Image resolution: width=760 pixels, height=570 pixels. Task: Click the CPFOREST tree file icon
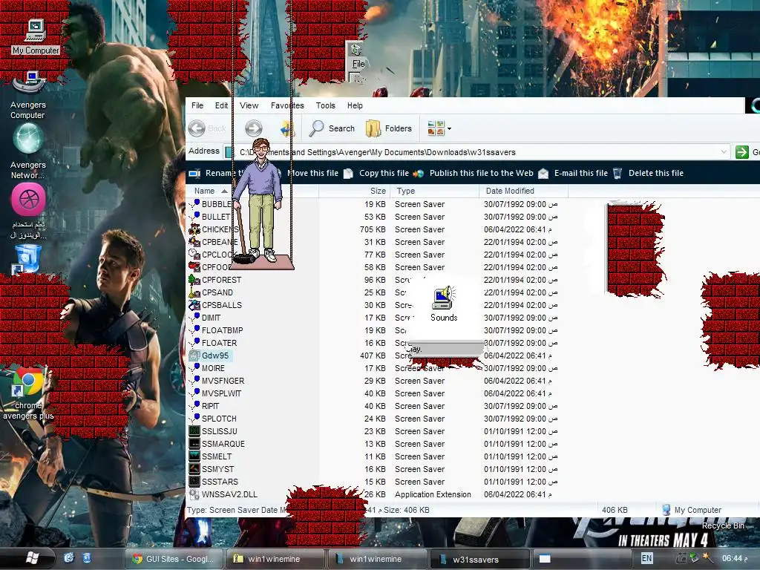tap(194, 280)
